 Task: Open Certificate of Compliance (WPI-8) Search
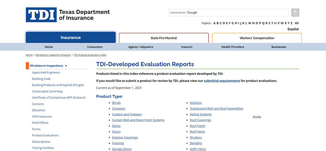[x=59, y=98]
